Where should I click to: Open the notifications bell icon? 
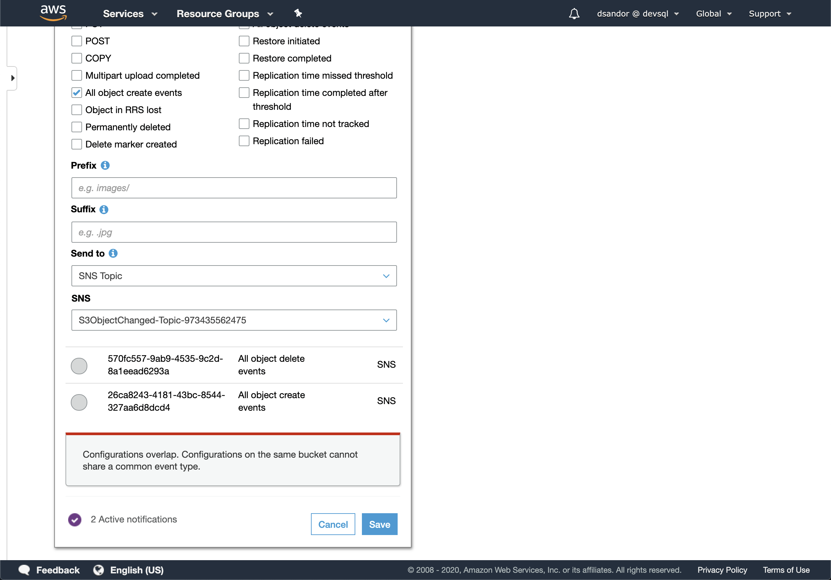574,14
